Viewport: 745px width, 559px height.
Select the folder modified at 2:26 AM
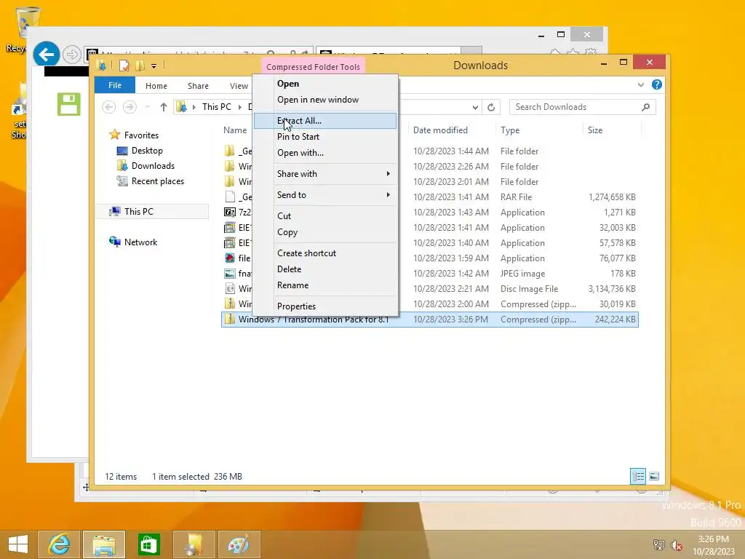429,167
